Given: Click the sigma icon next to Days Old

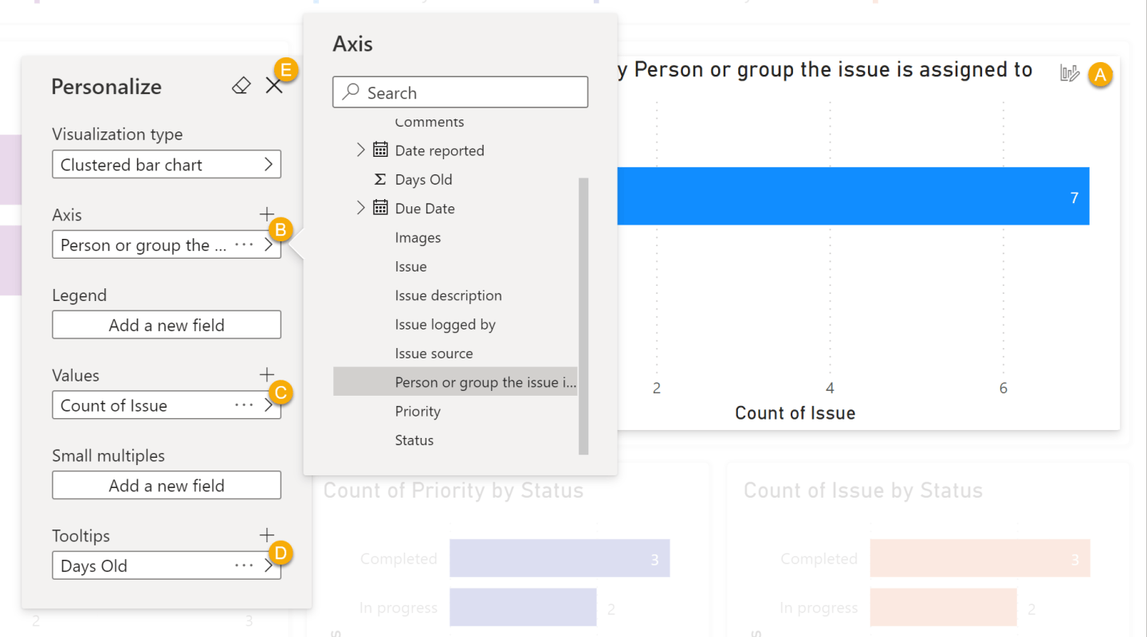Looking at the screenshot, I should point(380,179).
